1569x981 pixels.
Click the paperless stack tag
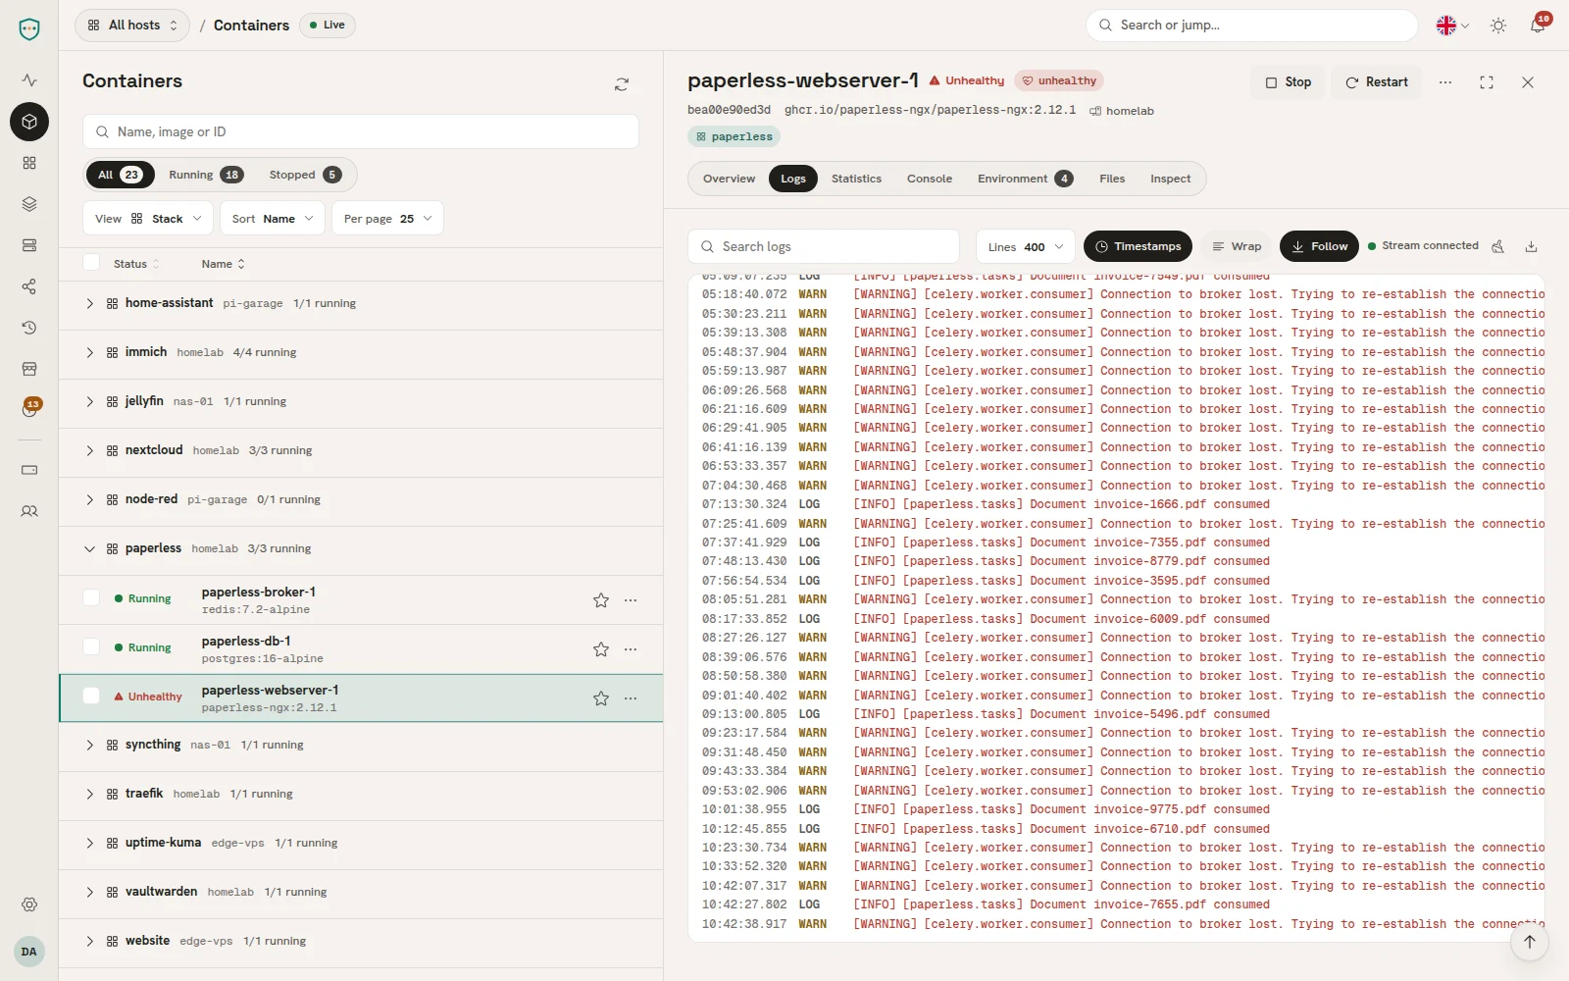point(734,136)
